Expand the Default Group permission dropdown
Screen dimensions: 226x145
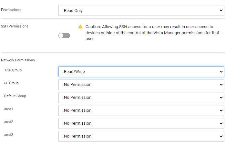tap(141, 98)
